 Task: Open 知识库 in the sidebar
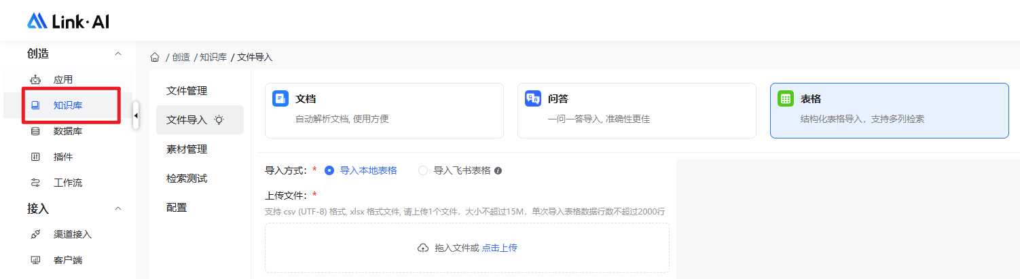[x=68, y=105]
